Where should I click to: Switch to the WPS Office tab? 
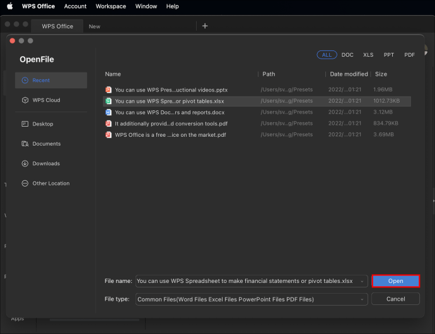57,26
